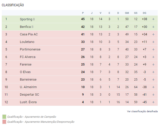Viewport: 159px width, 125px height.
Task: Click the GM goals scored column header
Action: pyautogui.click(x=127, y=13)
